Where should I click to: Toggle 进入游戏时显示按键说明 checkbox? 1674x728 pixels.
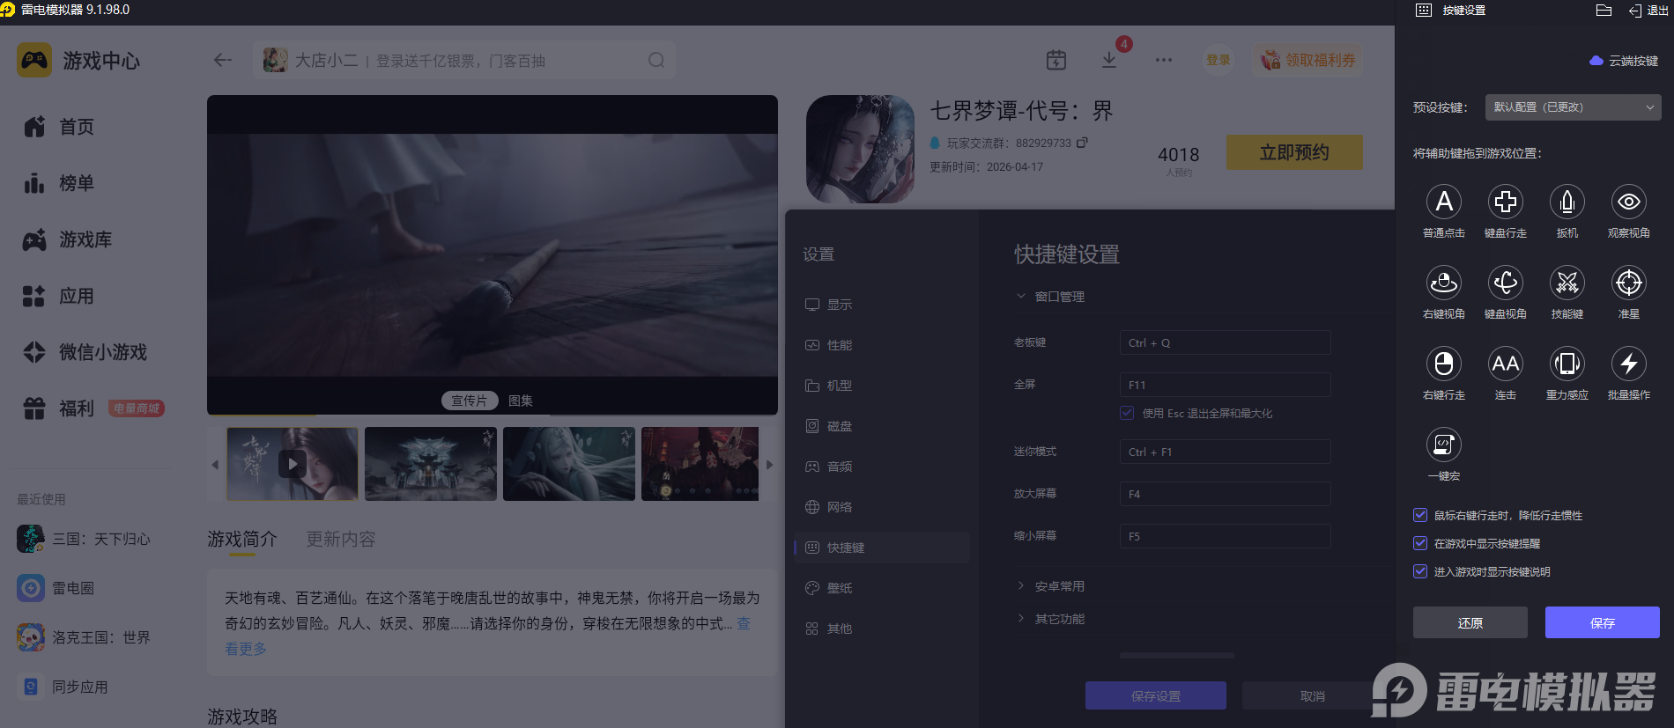click(1419, 571)
